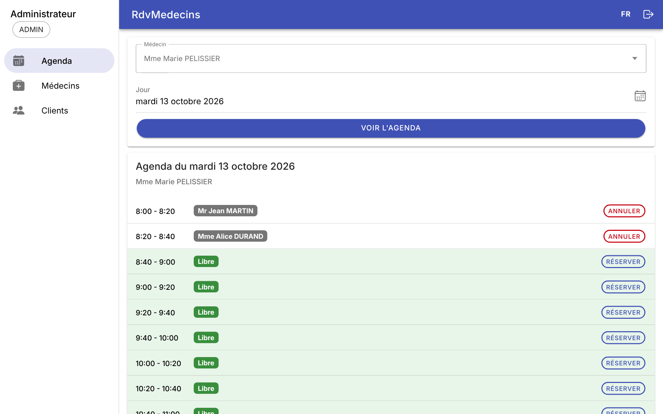Reserve the 8:40 - 9:00 slot
Image resolution: width=663 pixels, height=414 pixels.
coord(623,262)
